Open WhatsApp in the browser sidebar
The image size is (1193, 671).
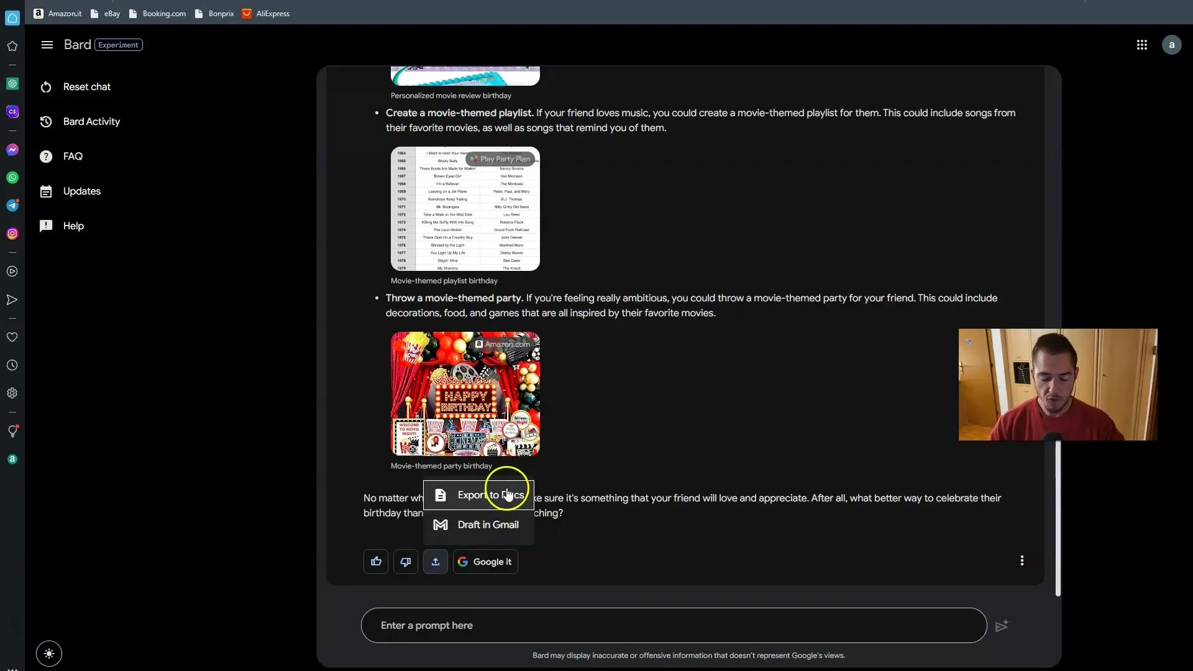click(x=12, y=178)
